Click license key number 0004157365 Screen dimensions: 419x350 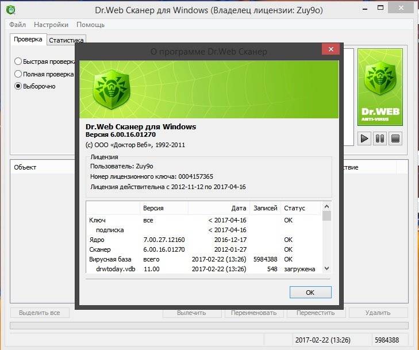click(196, 176)
